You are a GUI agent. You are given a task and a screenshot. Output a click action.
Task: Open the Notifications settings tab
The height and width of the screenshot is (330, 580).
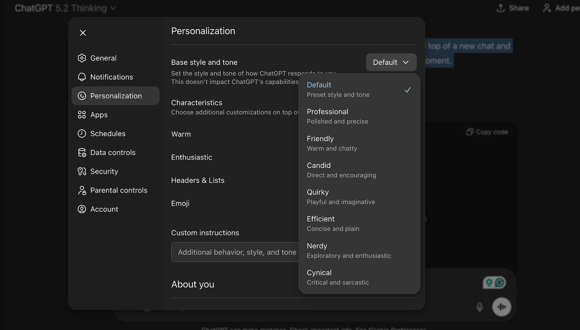point(116,77)
